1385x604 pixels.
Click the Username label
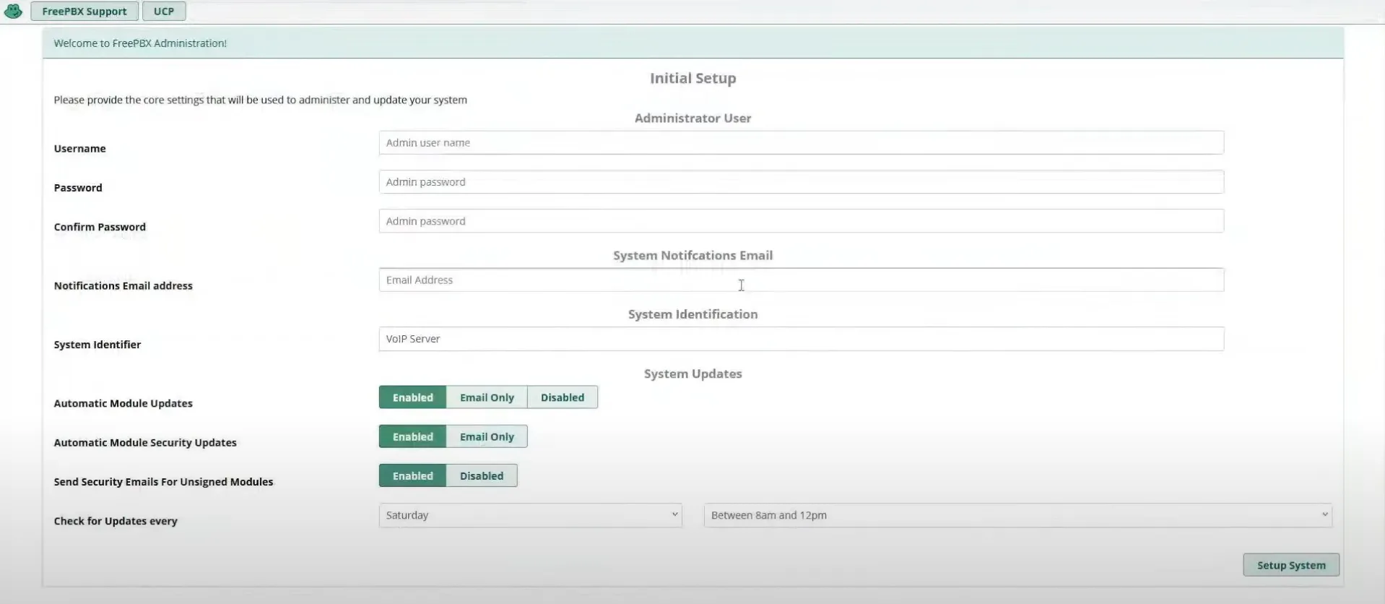[79, 148]
